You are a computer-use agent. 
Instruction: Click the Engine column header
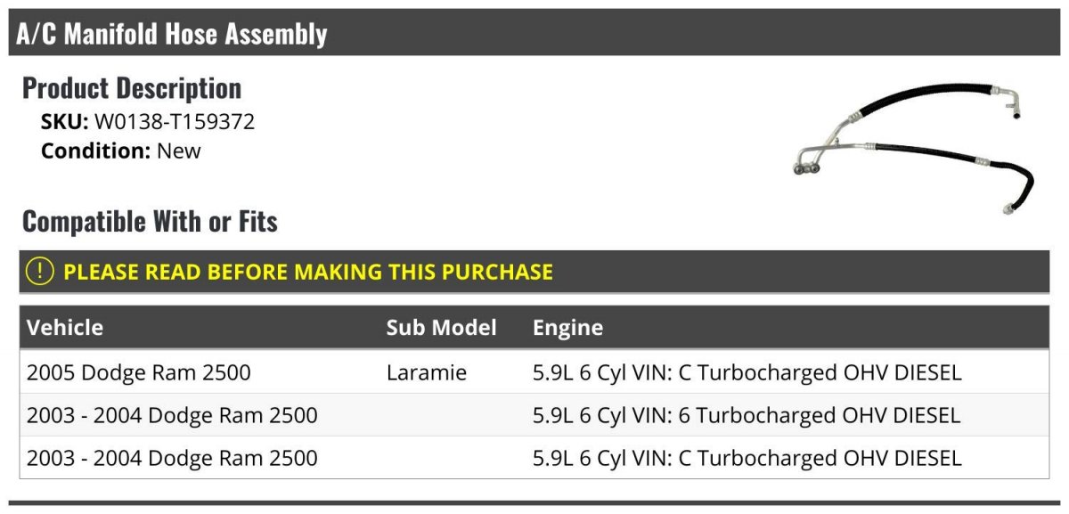(567, 328)
